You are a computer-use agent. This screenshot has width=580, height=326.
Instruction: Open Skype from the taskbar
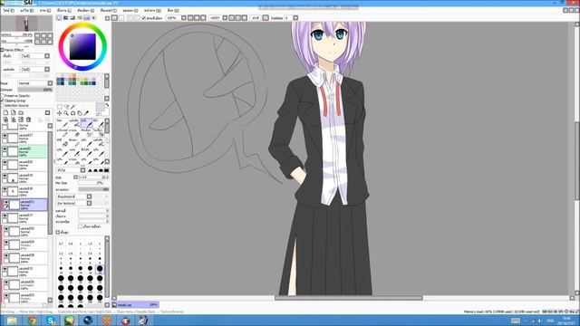[51, 320]
